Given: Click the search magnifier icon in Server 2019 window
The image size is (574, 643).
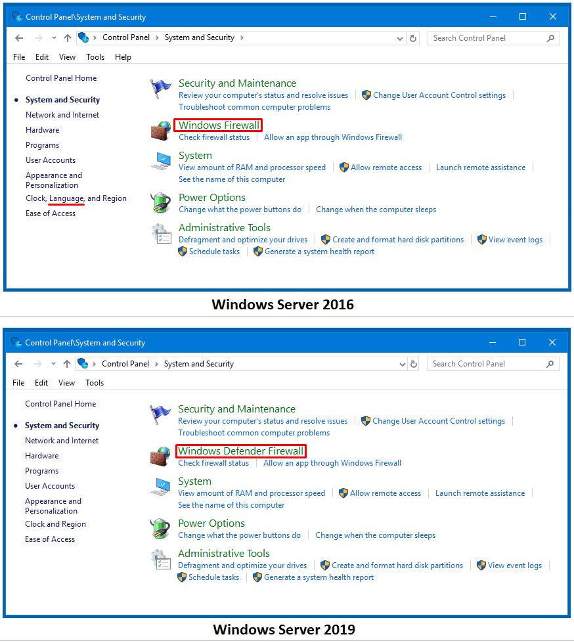Looking at the screenshot, I should [550, 364].
